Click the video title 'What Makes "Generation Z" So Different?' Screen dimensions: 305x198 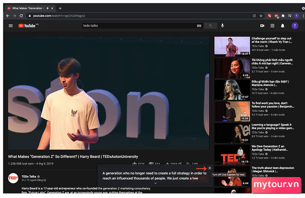pyautogui.click(x=73, y=157)
